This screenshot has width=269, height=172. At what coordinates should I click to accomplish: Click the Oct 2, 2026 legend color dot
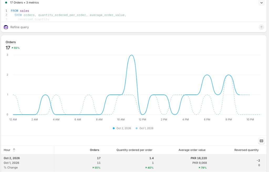[x=113, y=128]
